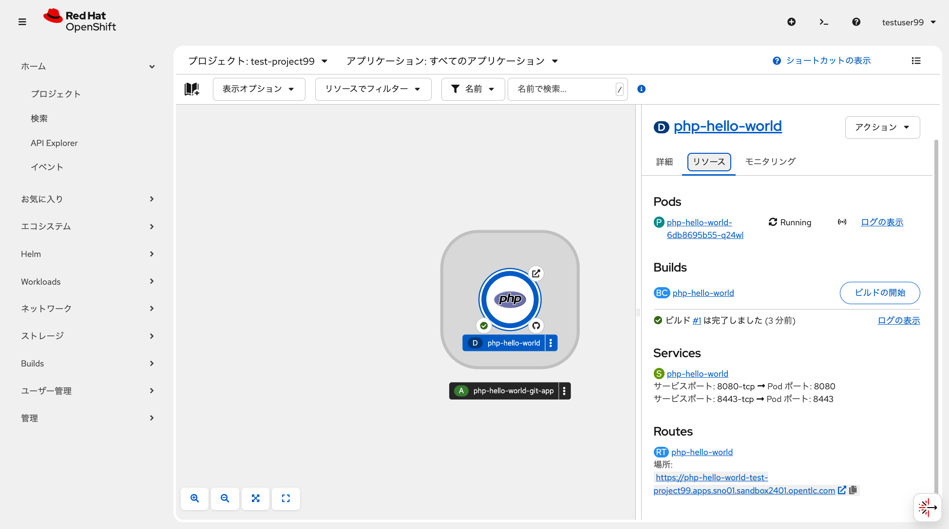The width and height of the screenshot is (949, 529).
Task: Click the add-to-project catalog book icon
Action: click(192, 89)
